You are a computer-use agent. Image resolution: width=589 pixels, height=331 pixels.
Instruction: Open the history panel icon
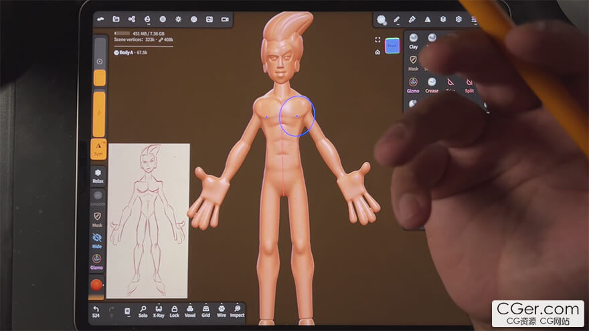tap(127, 312)
